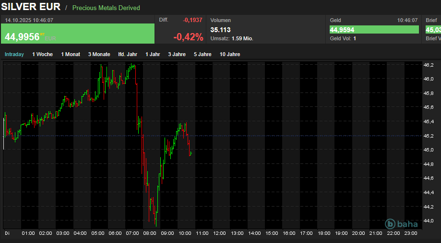Click the 45,0 price axis label
The width and height of the screenshot is (441, 243).
[429, 150]
